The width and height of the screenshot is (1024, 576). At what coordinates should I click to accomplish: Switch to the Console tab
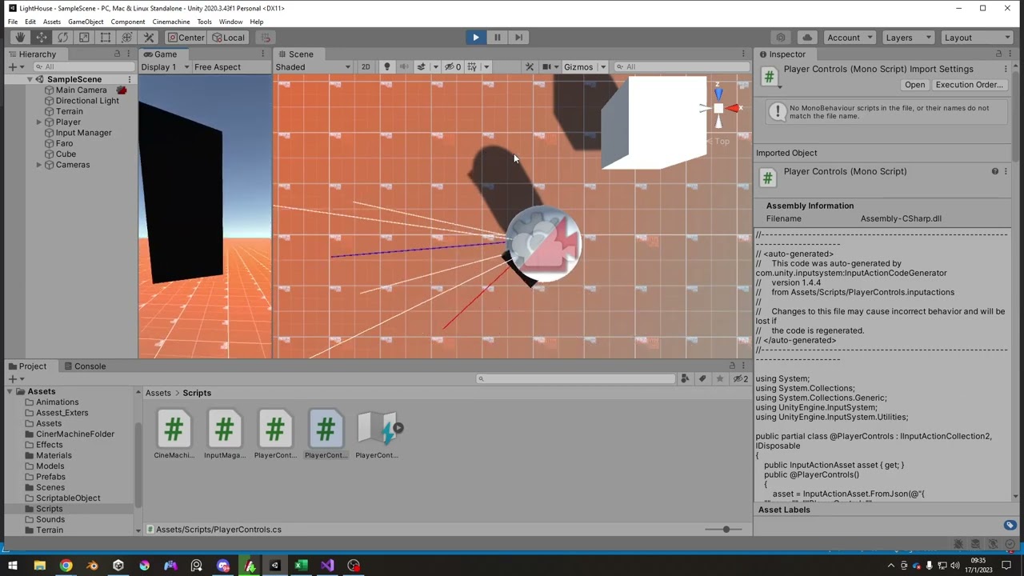(90, 366)
